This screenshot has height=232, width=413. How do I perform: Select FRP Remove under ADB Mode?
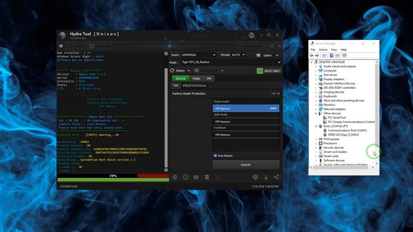[246, 122]
